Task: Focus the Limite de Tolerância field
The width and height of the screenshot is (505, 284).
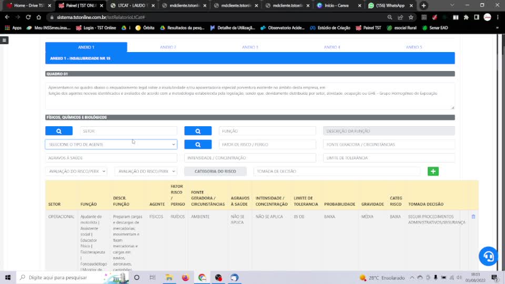Action: (x=389, y=158)
